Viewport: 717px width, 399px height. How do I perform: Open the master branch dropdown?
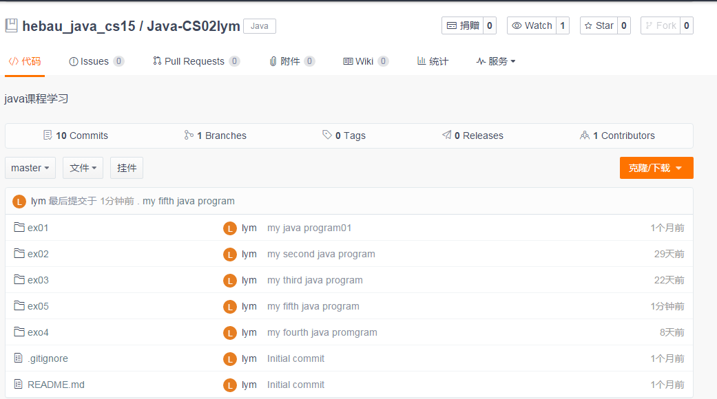pos(30,168)
